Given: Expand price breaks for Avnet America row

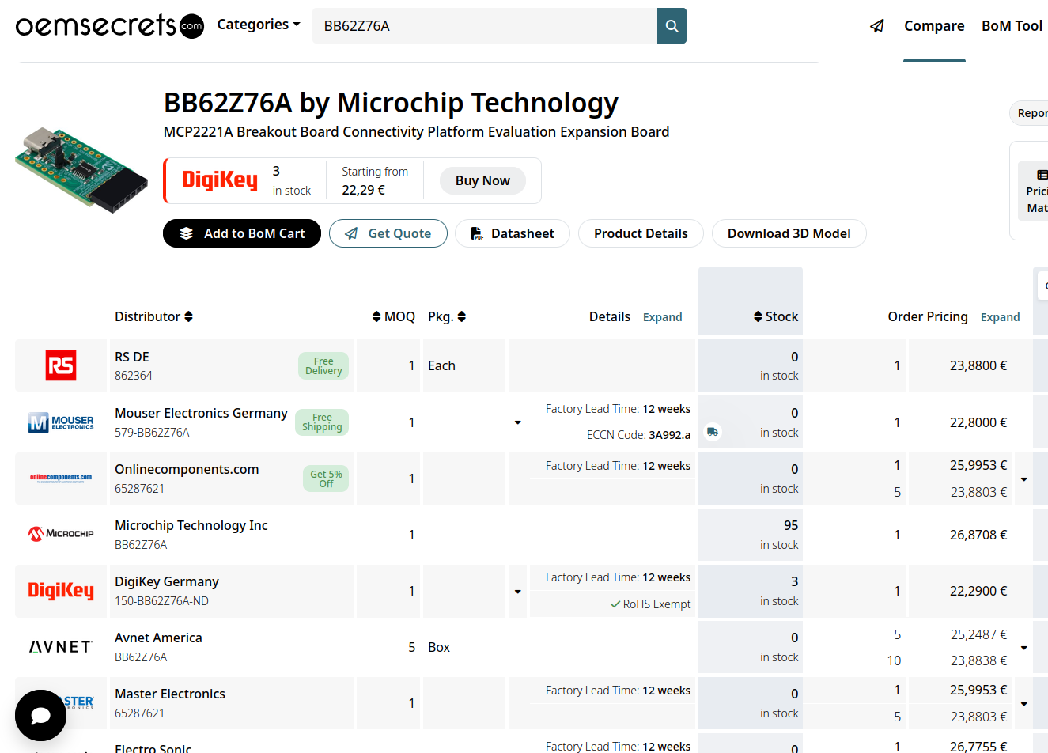Looking at the screenshot, I should click(1023, 648).
